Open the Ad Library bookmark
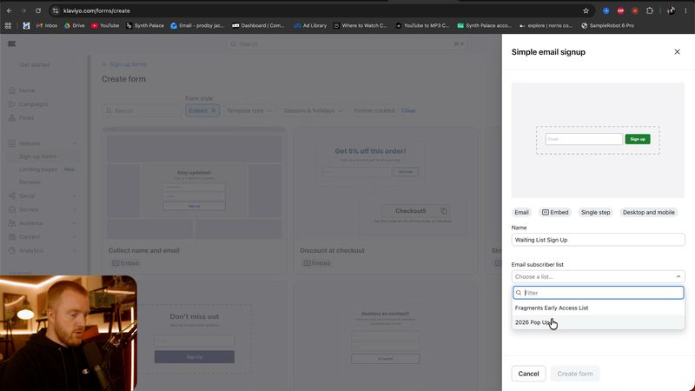Viewport: 695px width, 391px height. tap(310, 26)
